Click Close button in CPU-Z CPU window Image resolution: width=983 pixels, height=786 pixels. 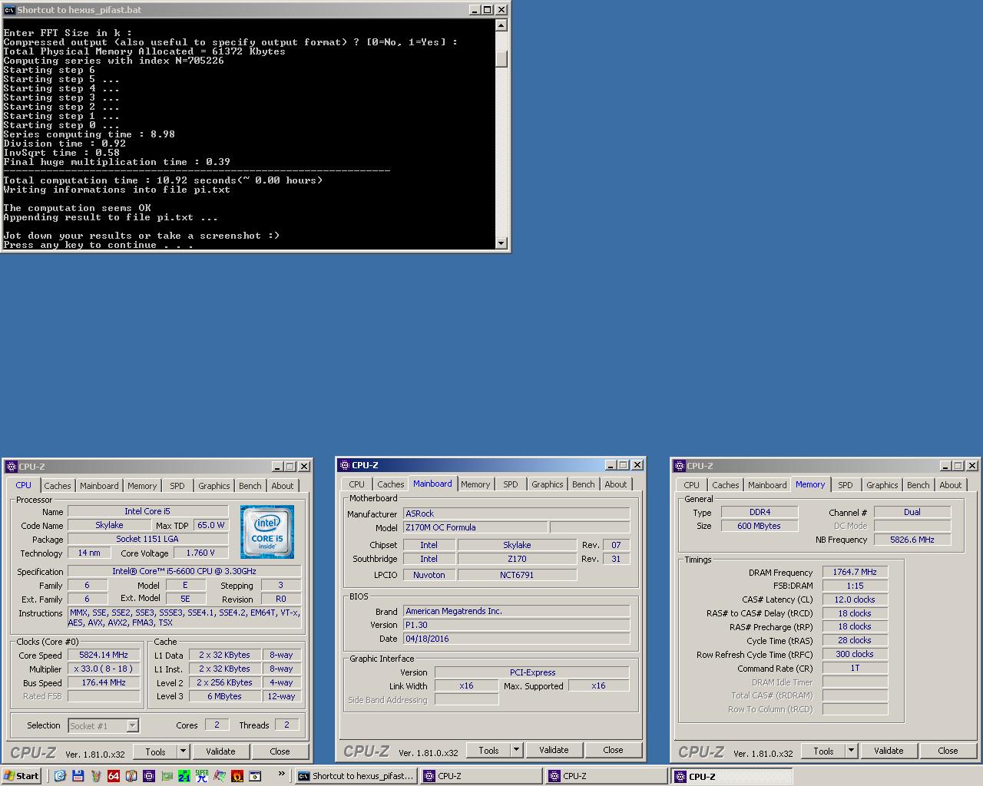[x=280, y=751]
